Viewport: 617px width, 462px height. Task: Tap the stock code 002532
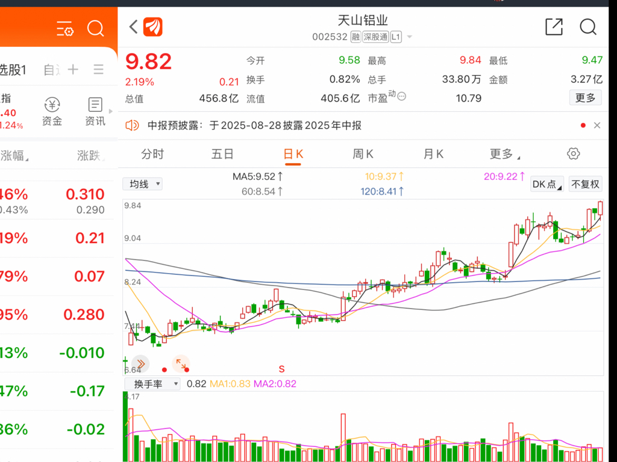[x=330, y=37]
